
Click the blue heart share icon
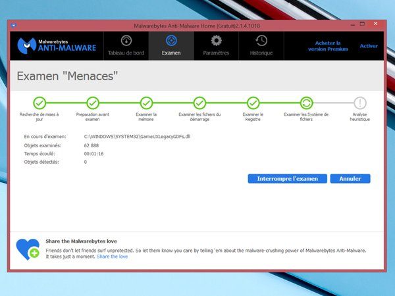point(28,249)
